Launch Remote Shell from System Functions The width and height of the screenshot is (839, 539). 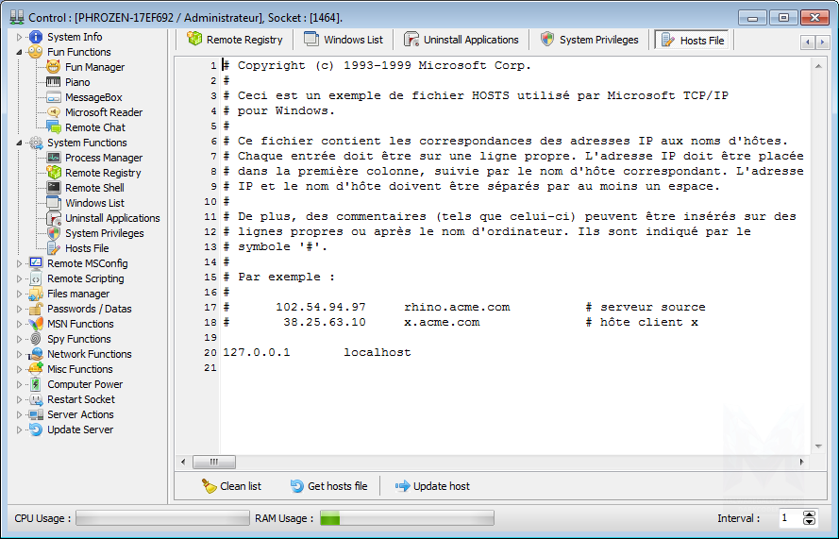[x=94, y=188]
